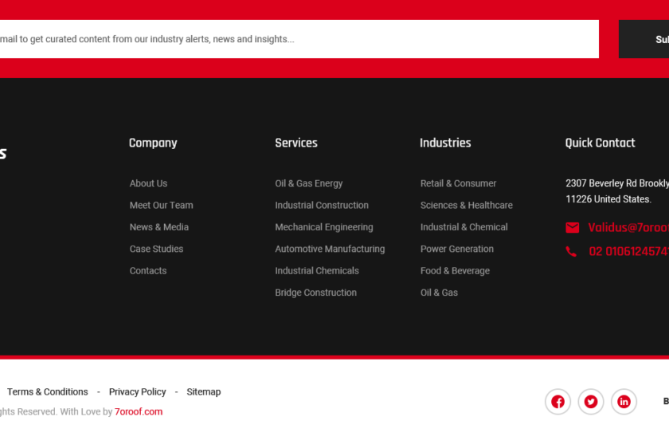Open the Contacts footer link

click(x=148, y=270)
